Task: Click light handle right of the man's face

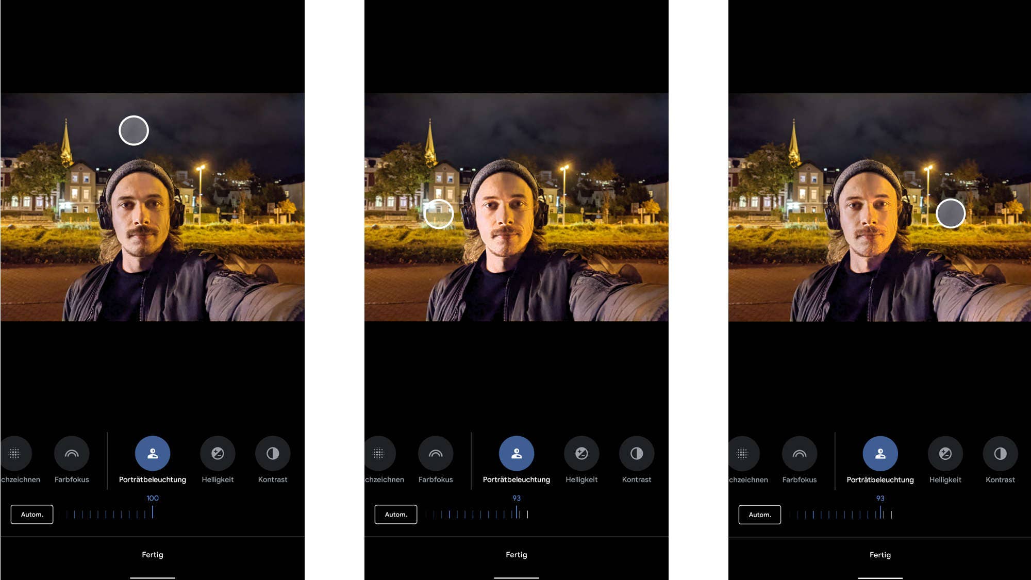Action: (x=951, y=213)
